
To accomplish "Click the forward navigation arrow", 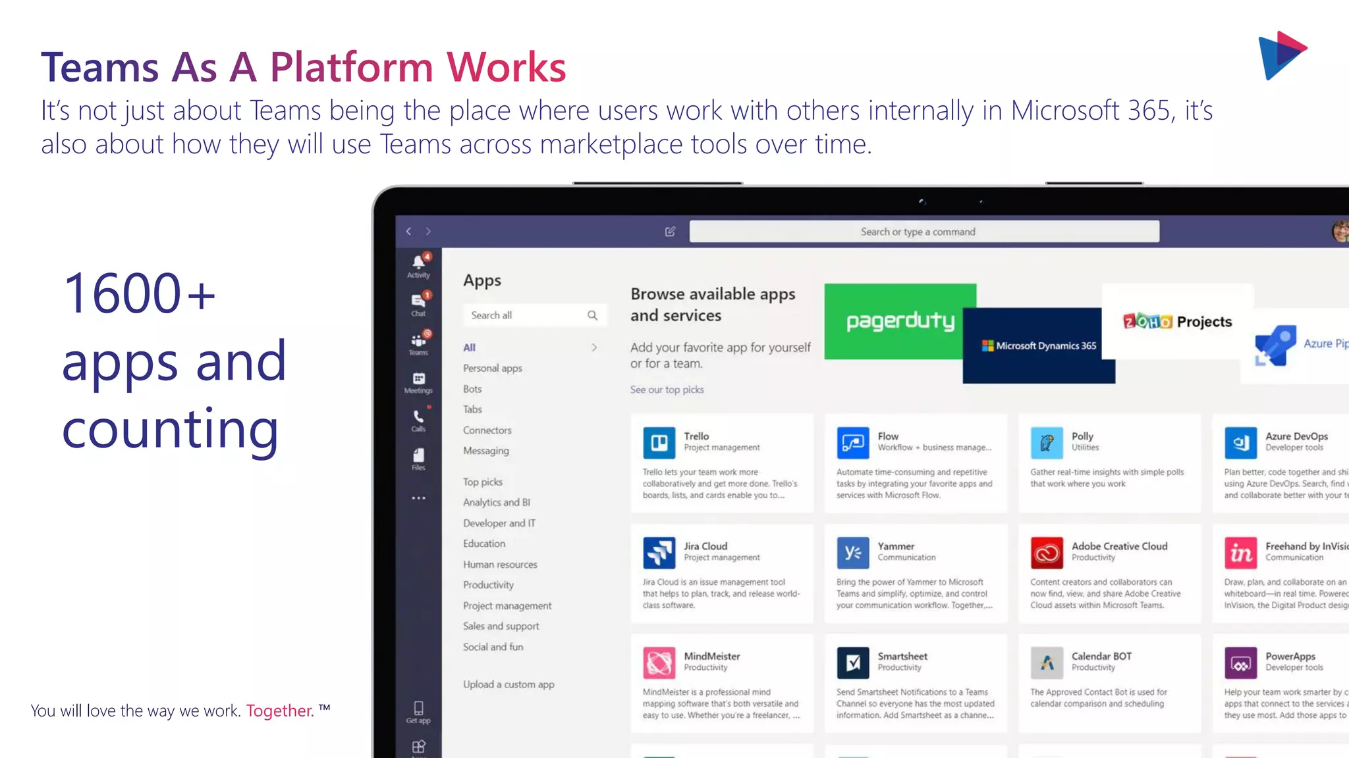I will pos(428,231).
